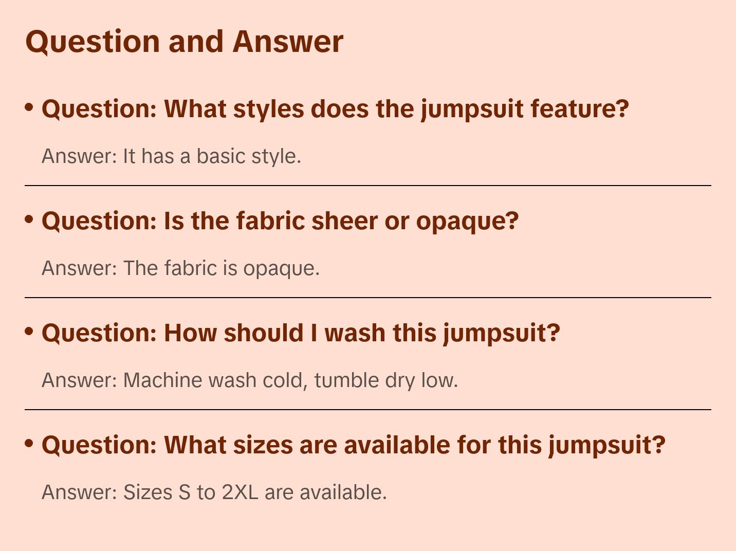The width and height of the screenshot is (736, 551).
Task: Click "tumble dry low" in the washing answer
Action: (385, 380)
